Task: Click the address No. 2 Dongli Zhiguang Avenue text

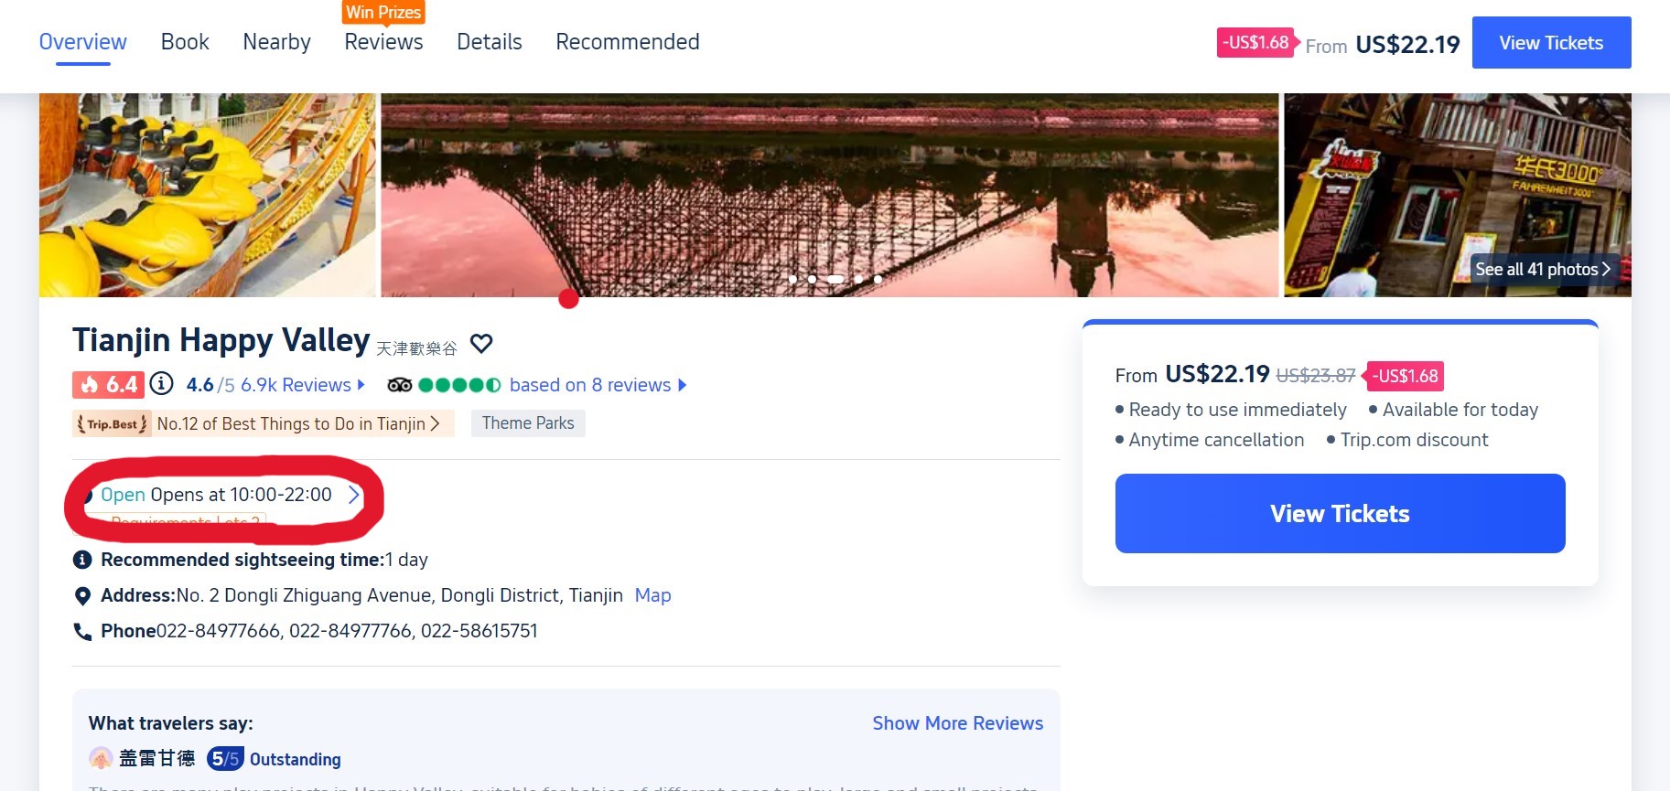Action: (400, 595)
